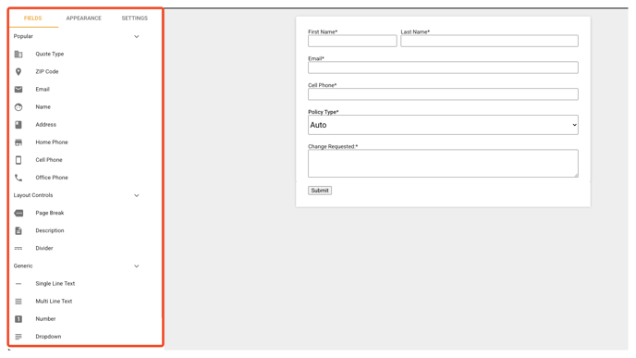Viewport: 636px width, 358px height.
Task: Click into the form Email input
Action: 443,68
